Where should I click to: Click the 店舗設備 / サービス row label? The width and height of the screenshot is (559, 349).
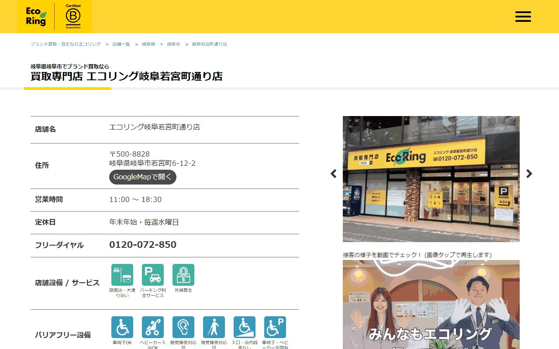click(x=68, y=283)
